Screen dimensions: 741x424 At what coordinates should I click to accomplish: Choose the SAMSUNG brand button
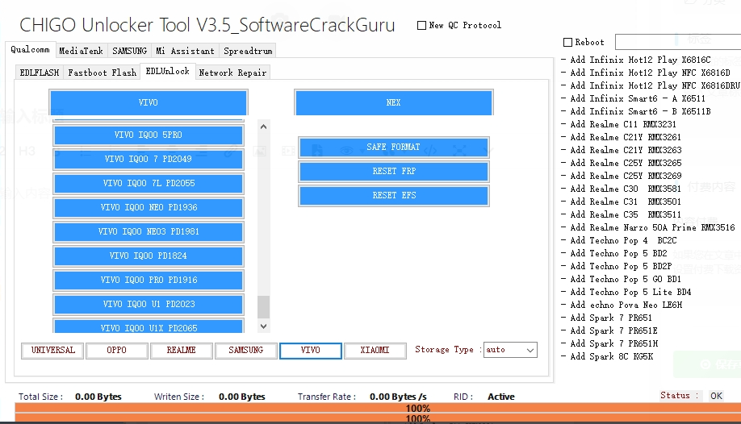(x=245, y=351)
